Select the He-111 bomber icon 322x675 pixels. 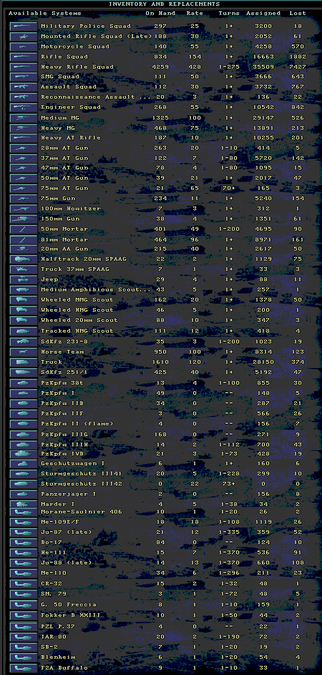[24, 553]
